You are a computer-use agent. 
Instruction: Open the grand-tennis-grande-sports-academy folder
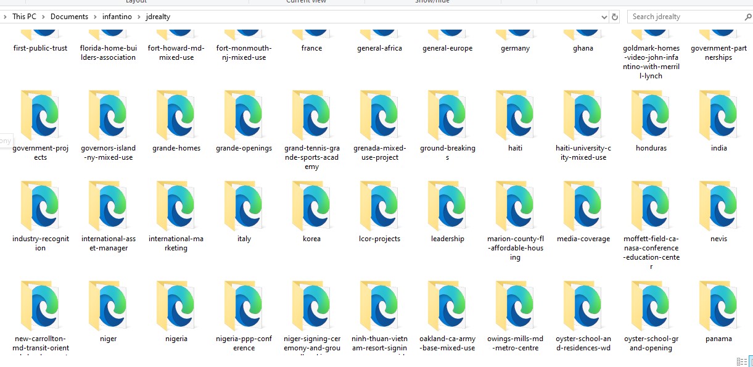311,116
